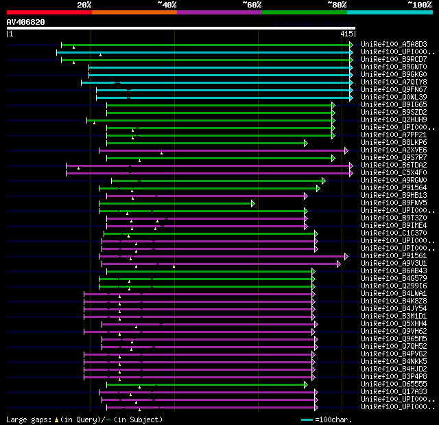
Task: Select the UniRef100_A9V3U1 label
Action: pyautogui.click(x=394, y=264)
